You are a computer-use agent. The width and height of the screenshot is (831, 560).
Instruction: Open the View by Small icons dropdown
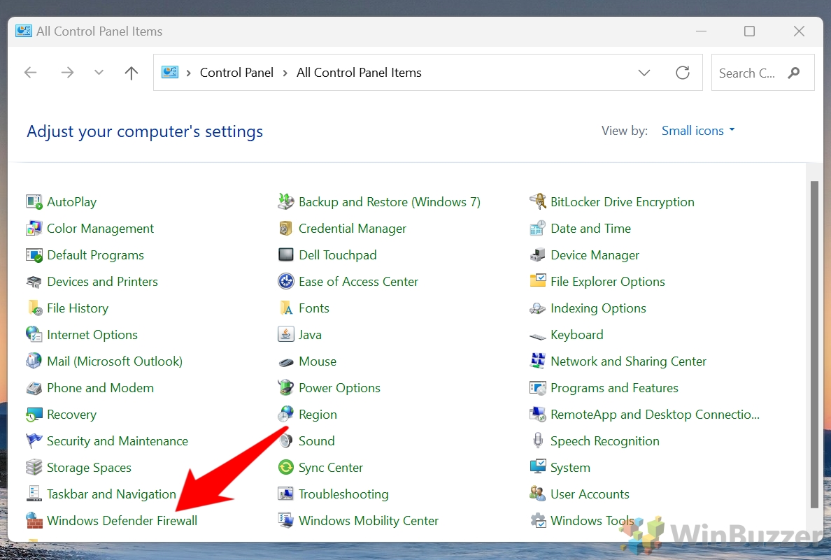click(x=698, y=130)
